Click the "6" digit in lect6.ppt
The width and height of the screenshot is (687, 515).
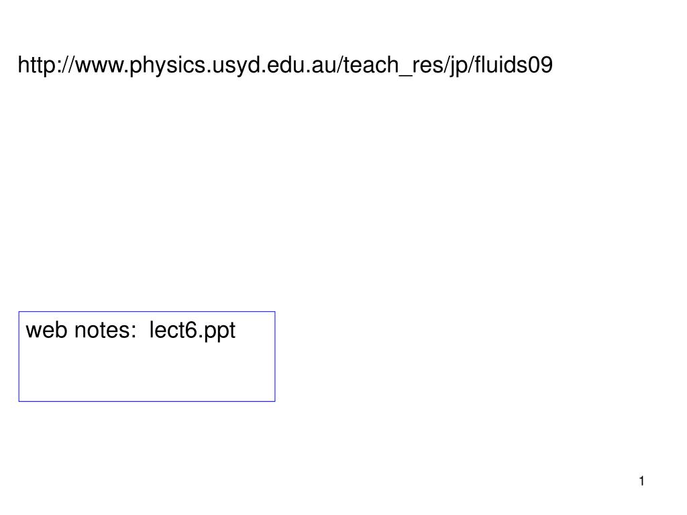pos(192,330)
